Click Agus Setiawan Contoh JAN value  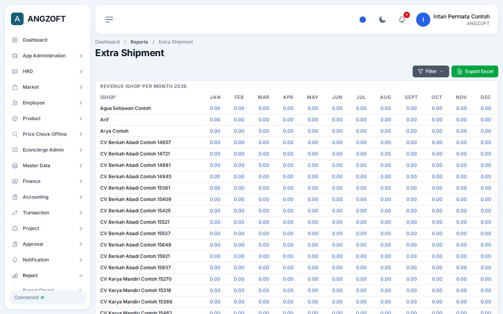pyautogui.click(x=215, y=108)
